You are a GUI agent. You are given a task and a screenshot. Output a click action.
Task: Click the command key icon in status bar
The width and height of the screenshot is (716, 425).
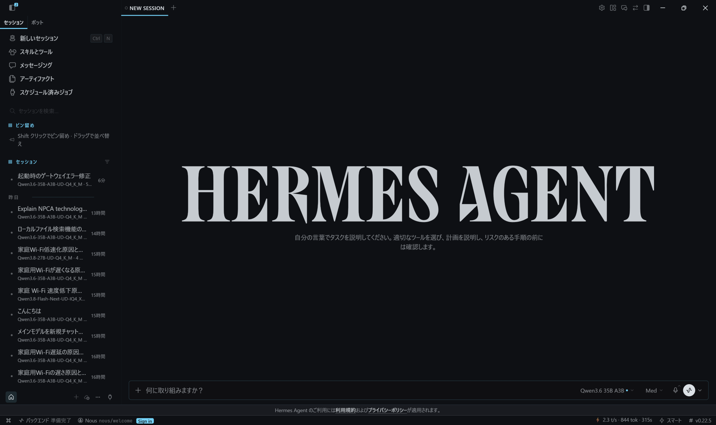[x=9, y=421]
